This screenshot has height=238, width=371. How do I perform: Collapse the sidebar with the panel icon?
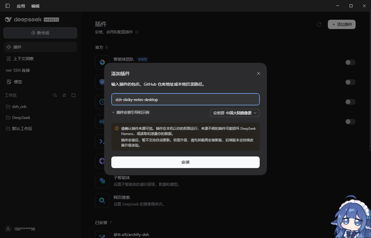(7, 6)
